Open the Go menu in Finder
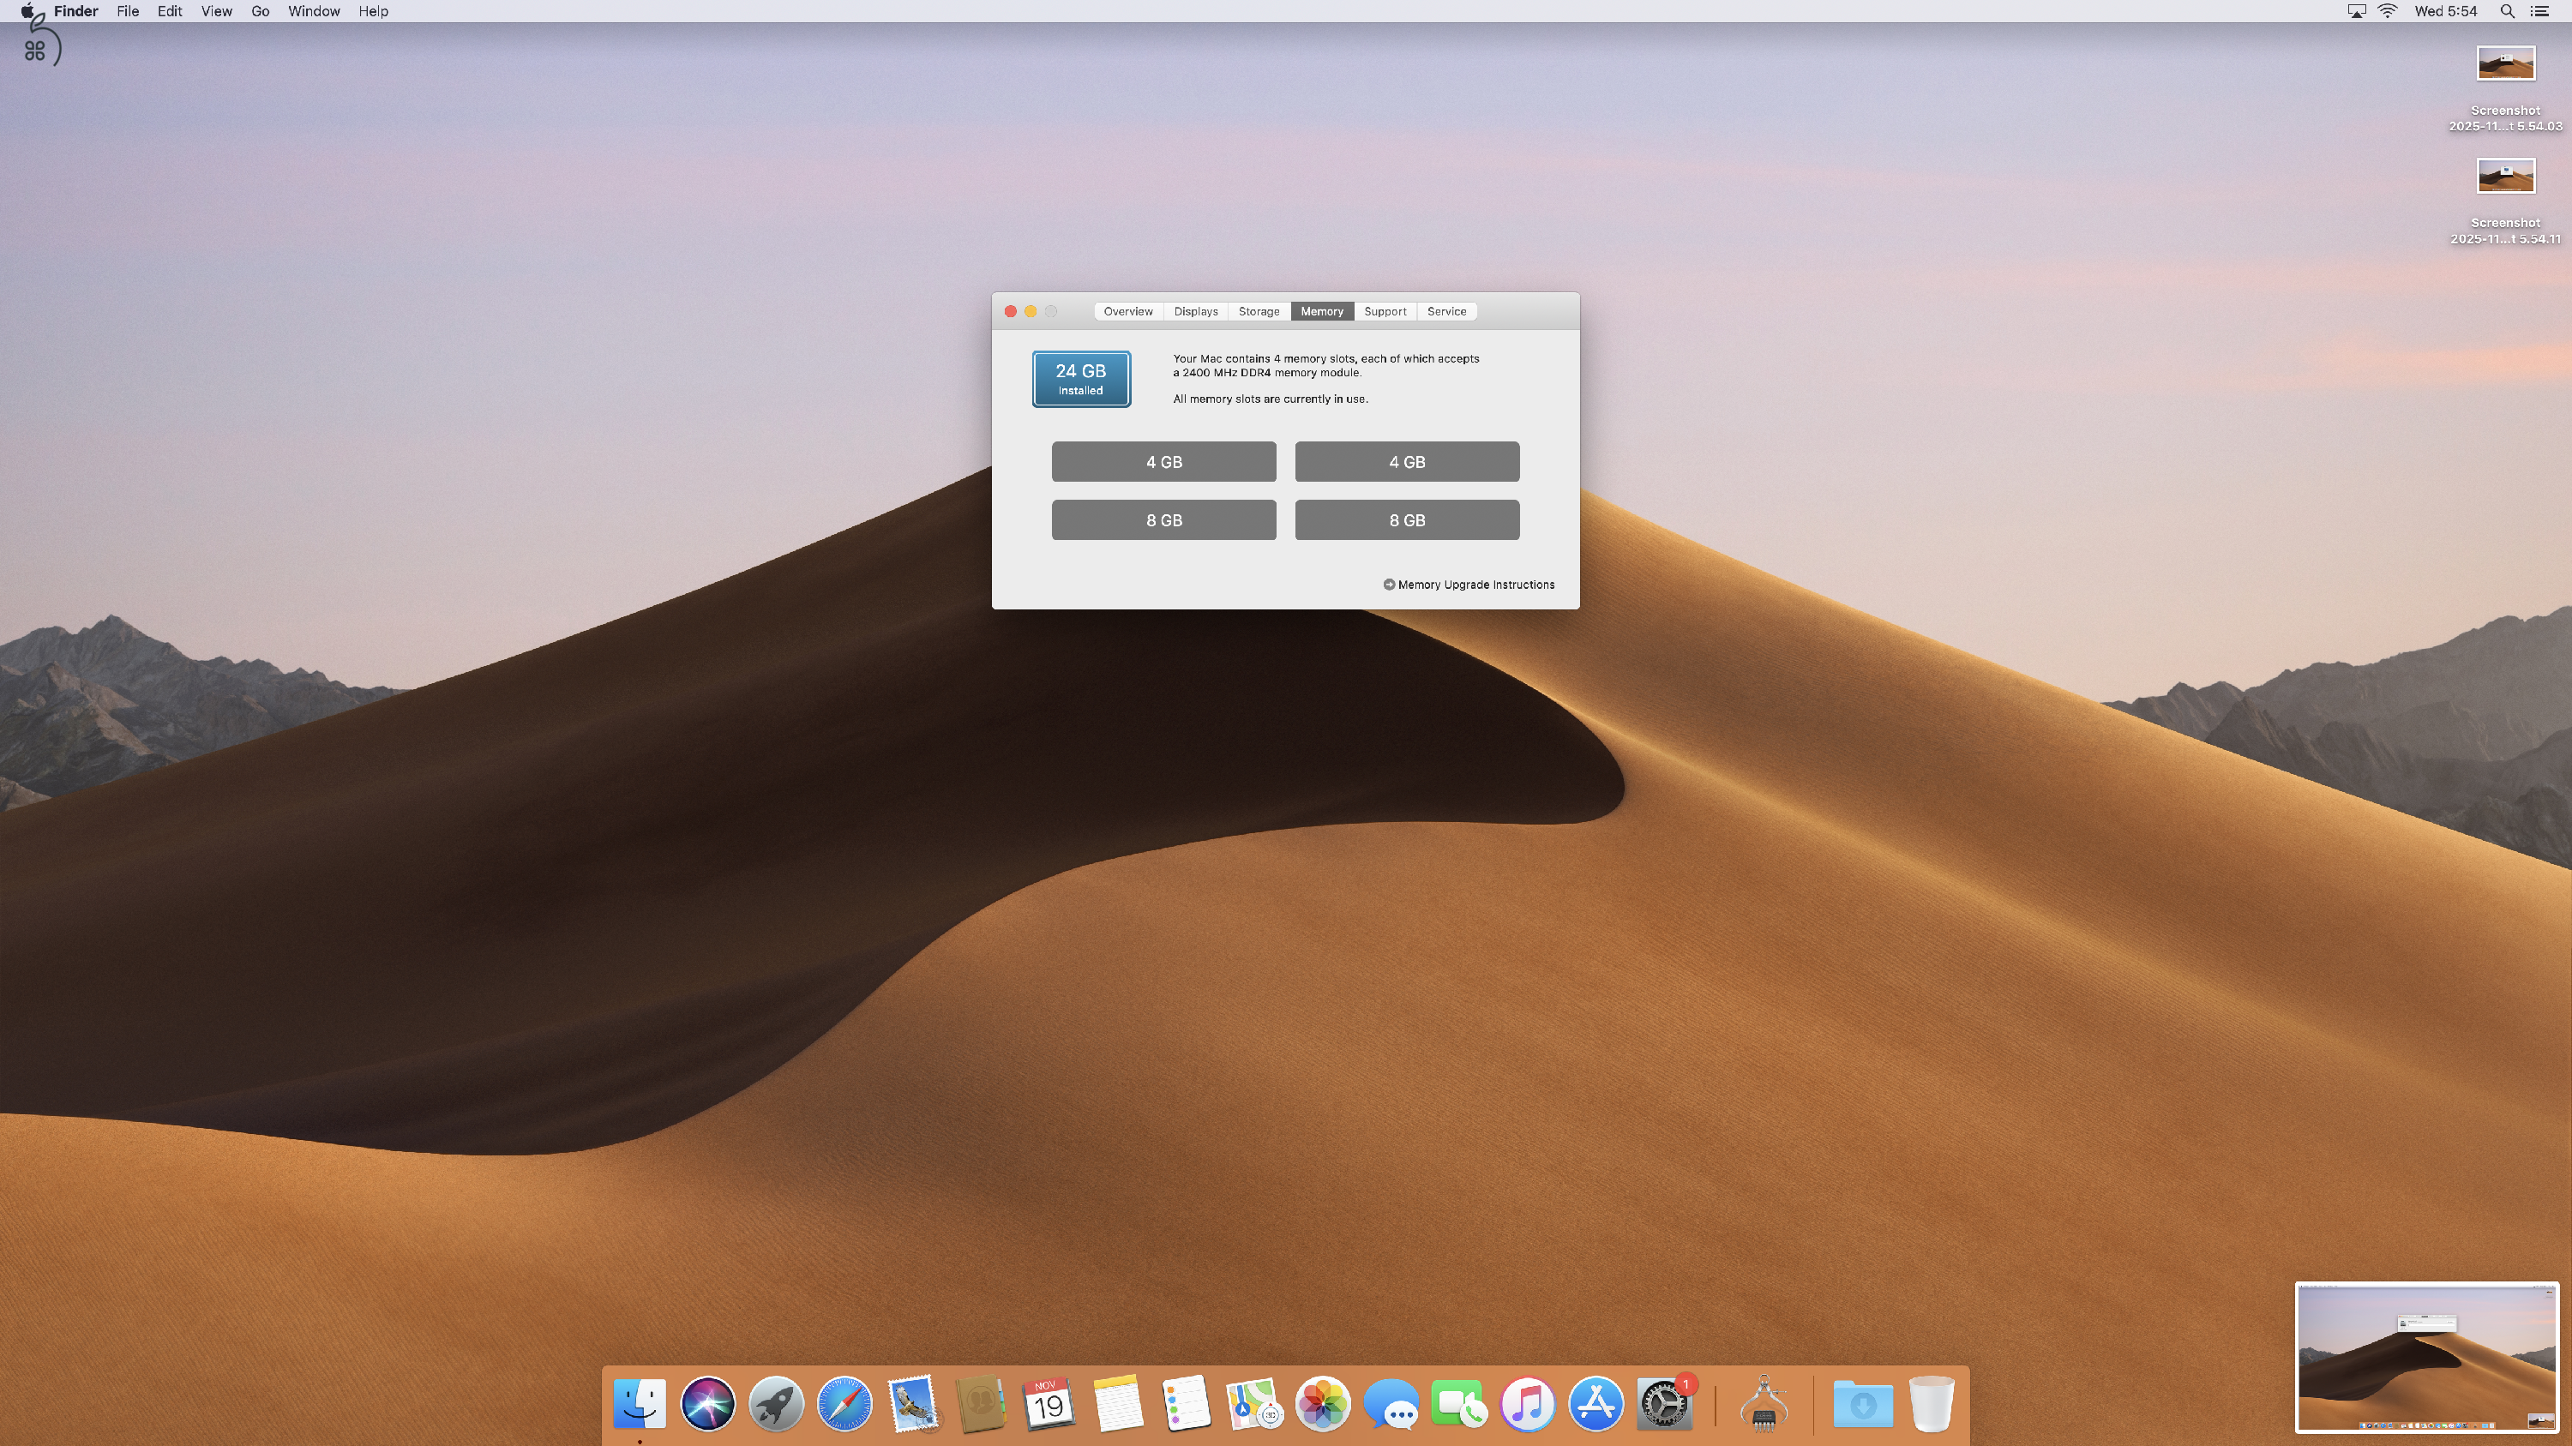Image resolution: width=2572 pixels, height=1446 pixels. pyautogui.click(x=260, y=11)
